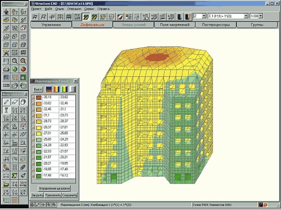
Task: Click the printer icon in left panel
Action: click(x=6, y=69)
